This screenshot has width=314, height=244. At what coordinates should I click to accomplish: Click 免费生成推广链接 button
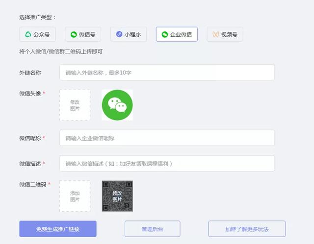tap(58, 229)
